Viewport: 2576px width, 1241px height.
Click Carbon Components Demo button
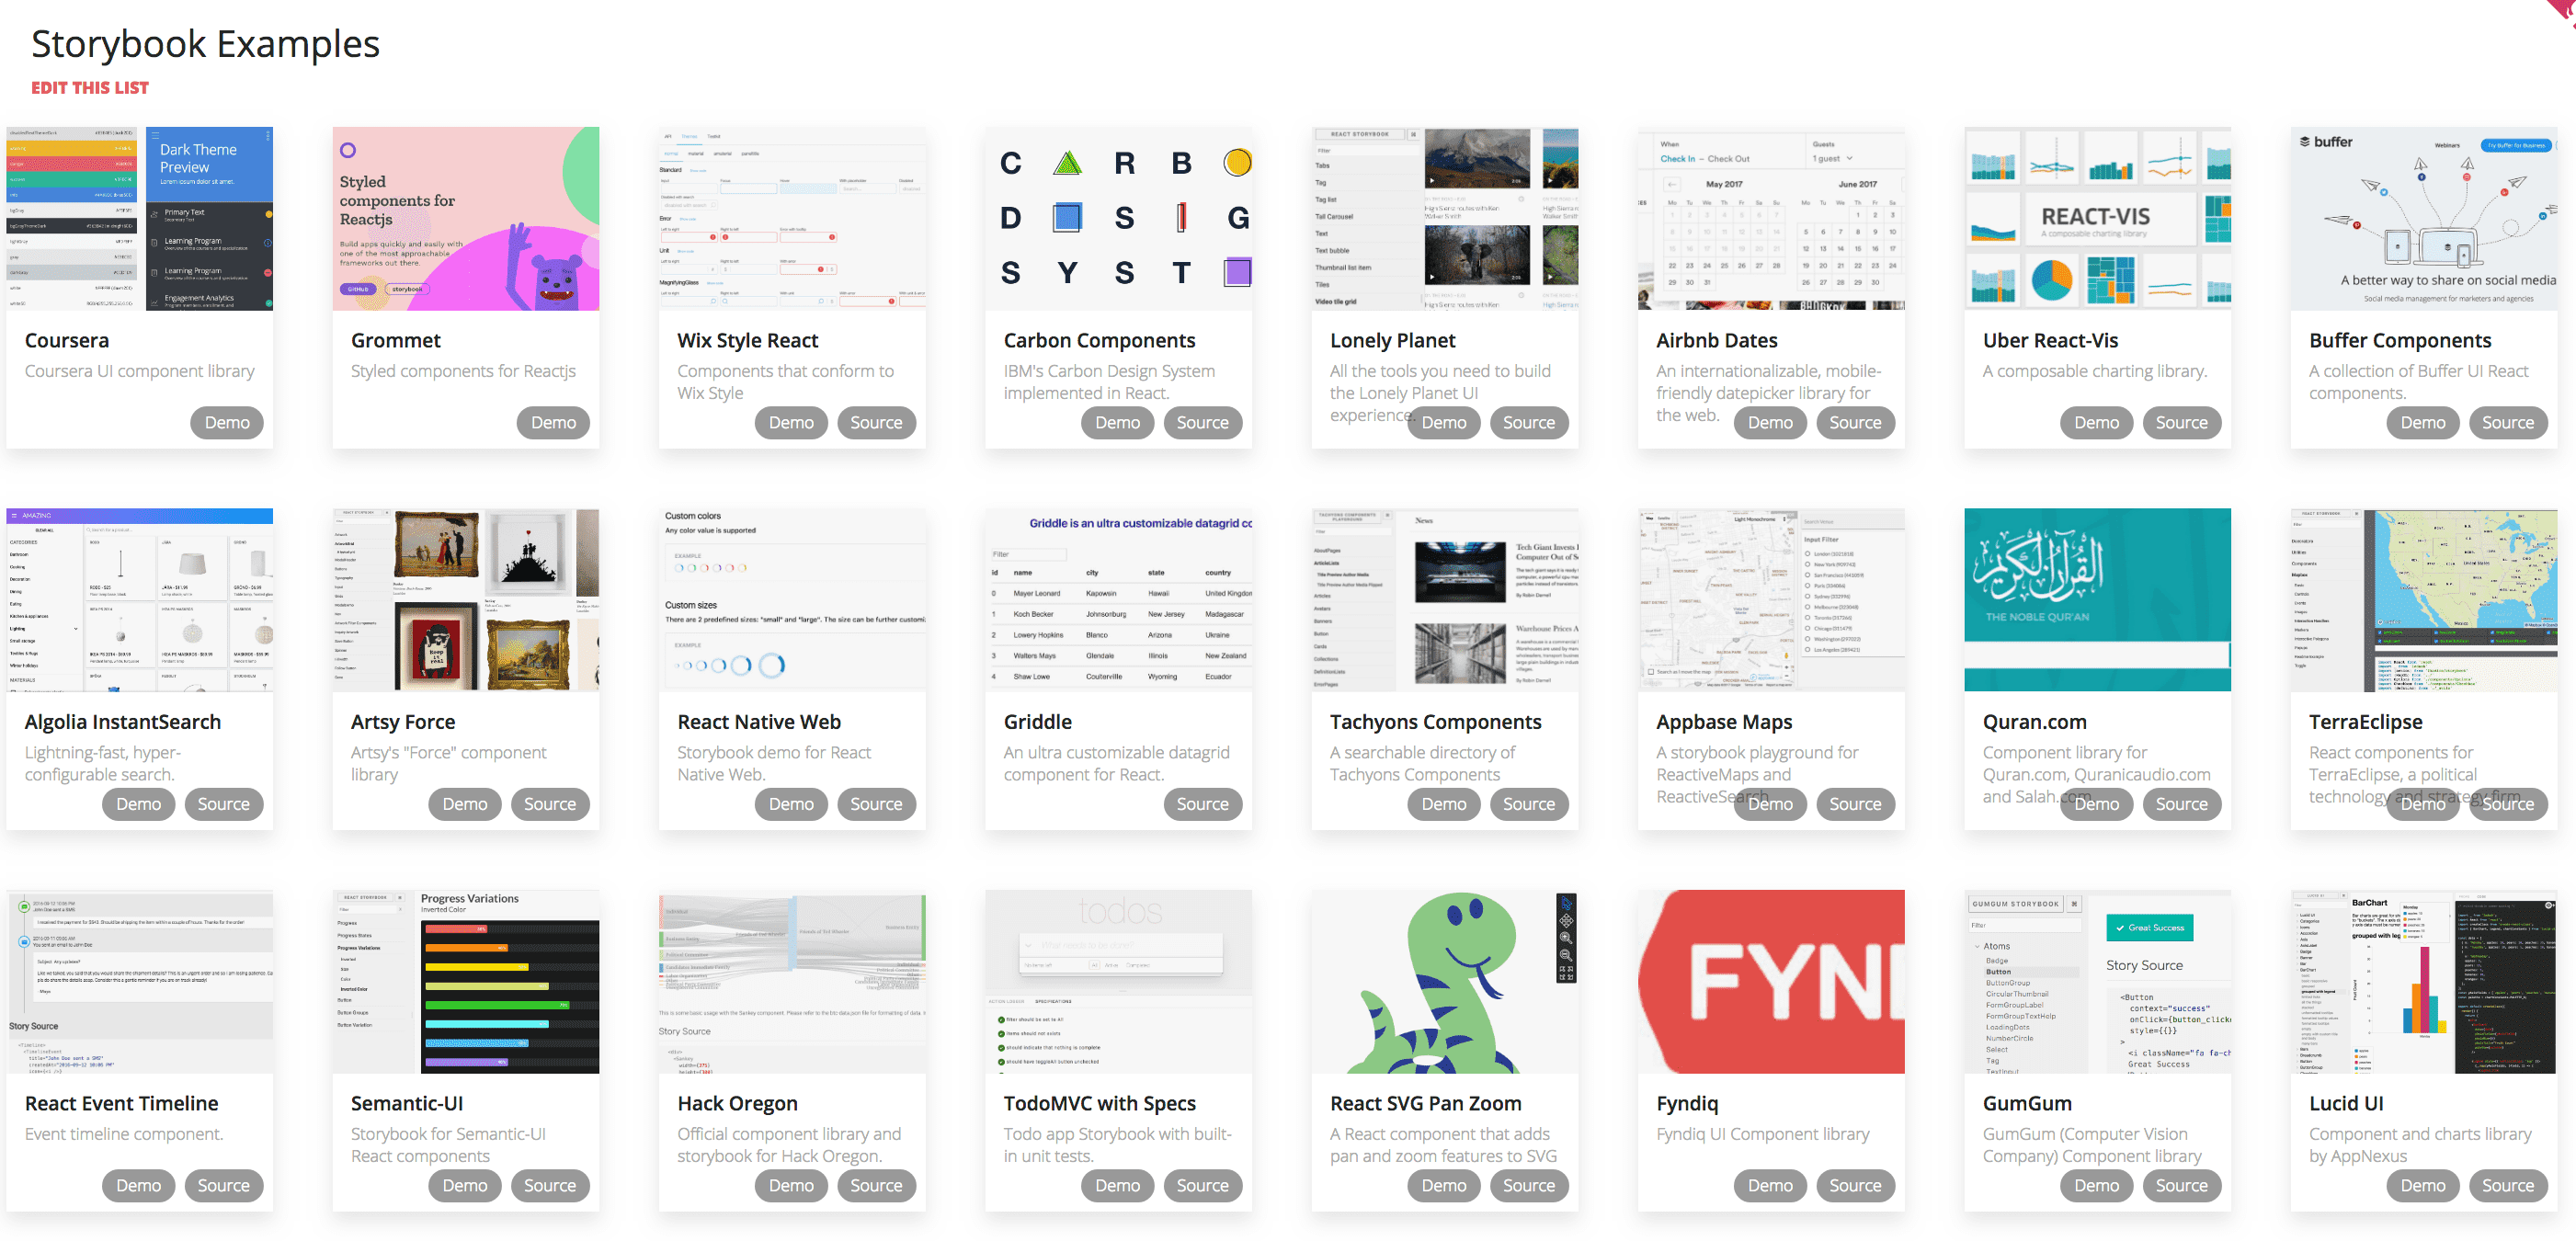[x=1117, y=423]
